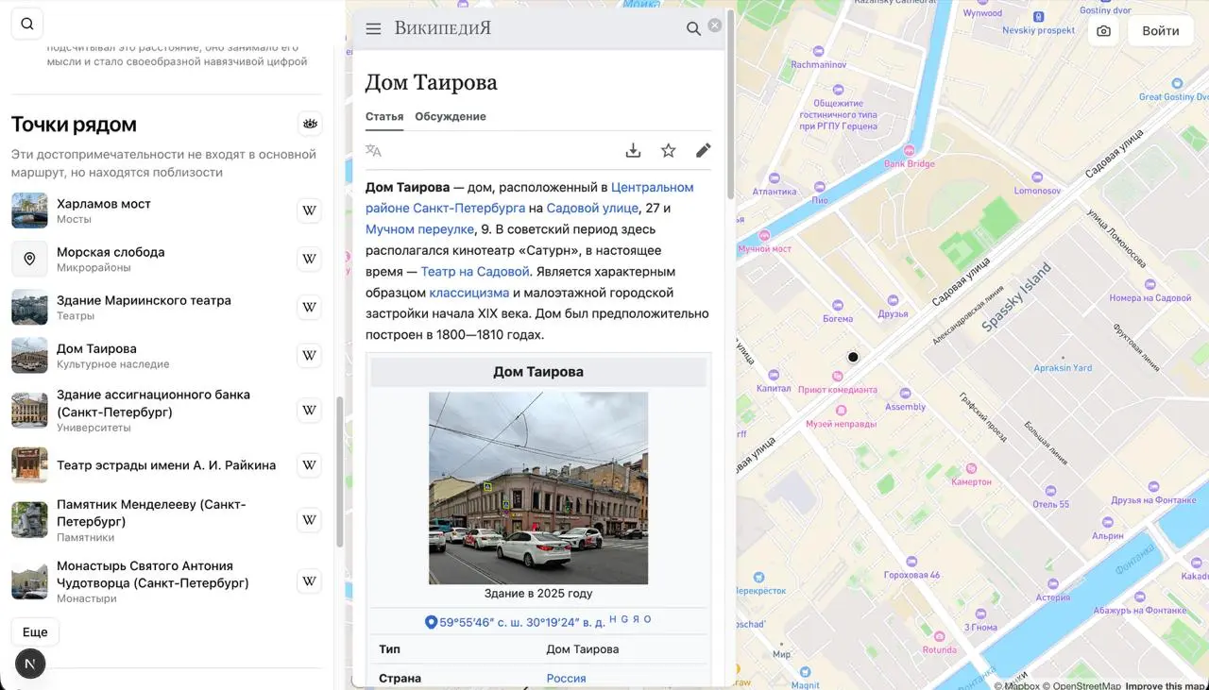The width and height of the screenshot is (1209, 690).
Task: Download the Wikipedia article
Action: click(633, 150)
